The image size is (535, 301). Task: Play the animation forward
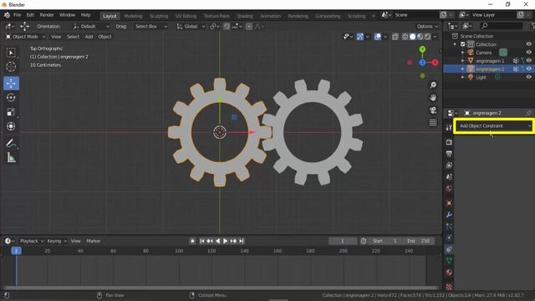tap(225, 241)
